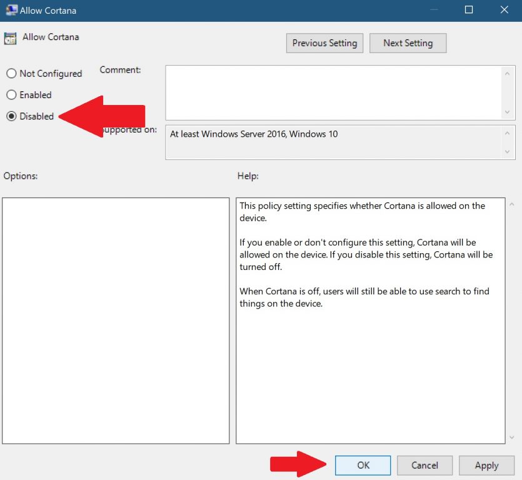This screenshot has height=480, width=522.
Task: Click the 'Comment:' label
Action: (x=120, y=70)
